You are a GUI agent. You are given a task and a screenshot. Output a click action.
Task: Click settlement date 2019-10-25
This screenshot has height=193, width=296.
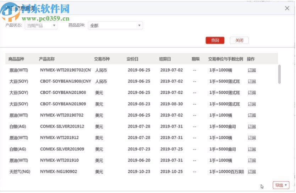pyautogui.click(x=171, y=172)
